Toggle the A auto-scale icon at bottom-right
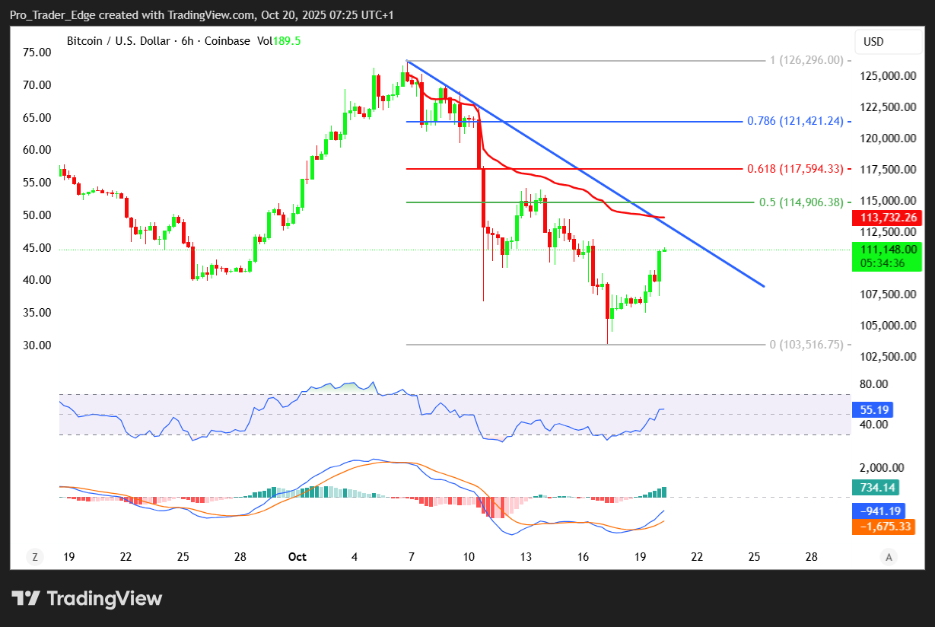Screen dimensions: 935x627 click(x=889, y=557)
